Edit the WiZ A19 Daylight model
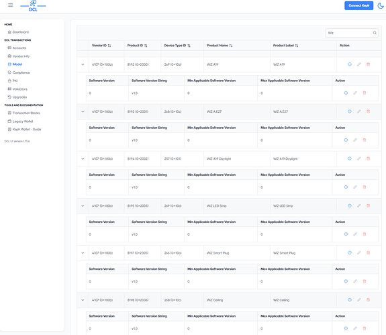The width and height of the screenshot is (386, 335). [359, 158]
